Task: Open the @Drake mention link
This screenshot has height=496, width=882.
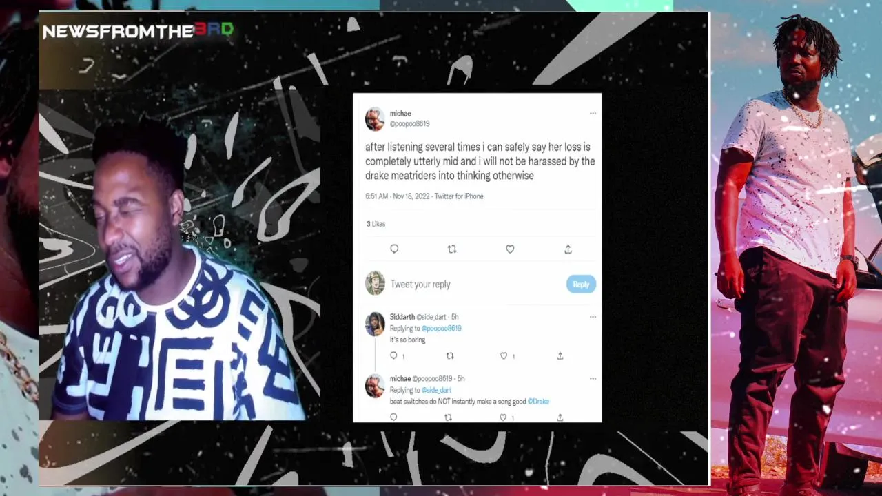Action: tap(538, 401)
